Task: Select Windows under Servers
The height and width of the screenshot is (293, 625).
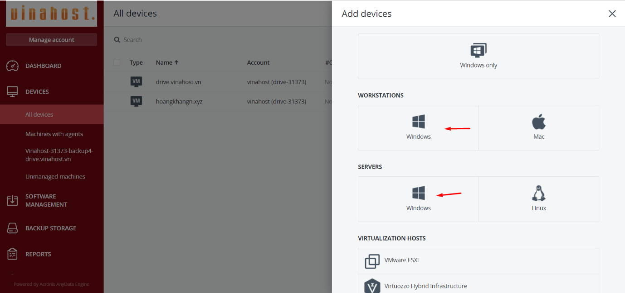Action: pos(418,199)
